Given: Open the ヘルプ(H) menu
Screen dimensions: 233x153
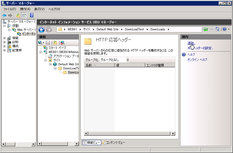Looking at the screenshot, I should tap(54, 9).
